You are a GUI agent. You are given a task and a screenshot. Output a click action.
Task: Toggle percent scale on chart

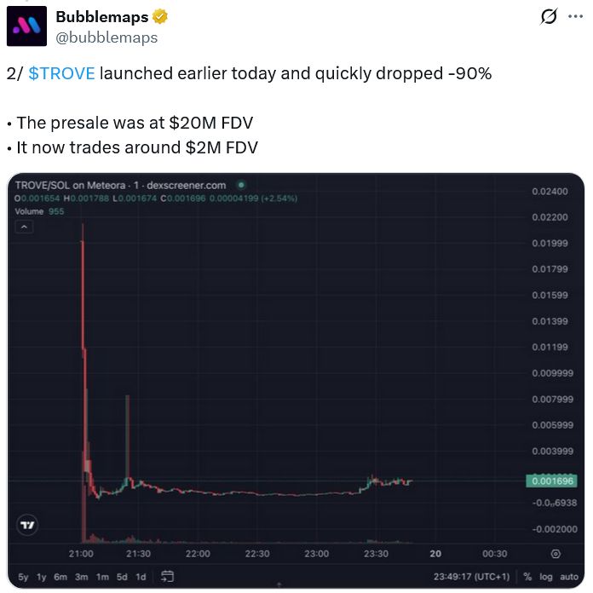coord(528,577)
